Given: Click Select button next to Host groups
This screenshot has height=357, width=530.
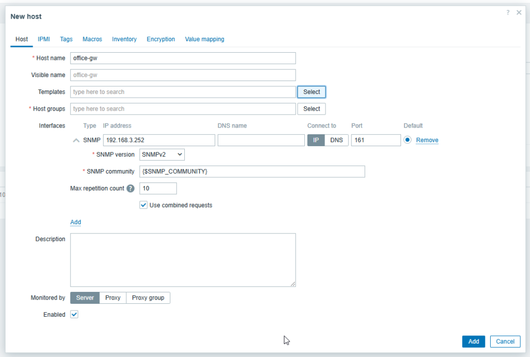Looking at the screenshot, I should tap(312, 109).
